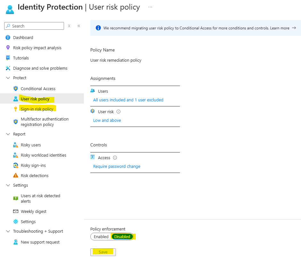The height and width of the screenshot is (257, 301).
Task: Click the User risk gear icon
Action: click(93, 111)
